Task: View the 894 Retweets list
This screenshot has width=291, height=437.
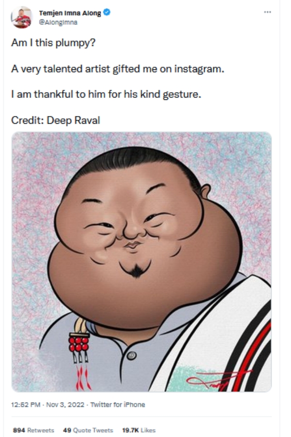Action: click(x=33, y=430)
